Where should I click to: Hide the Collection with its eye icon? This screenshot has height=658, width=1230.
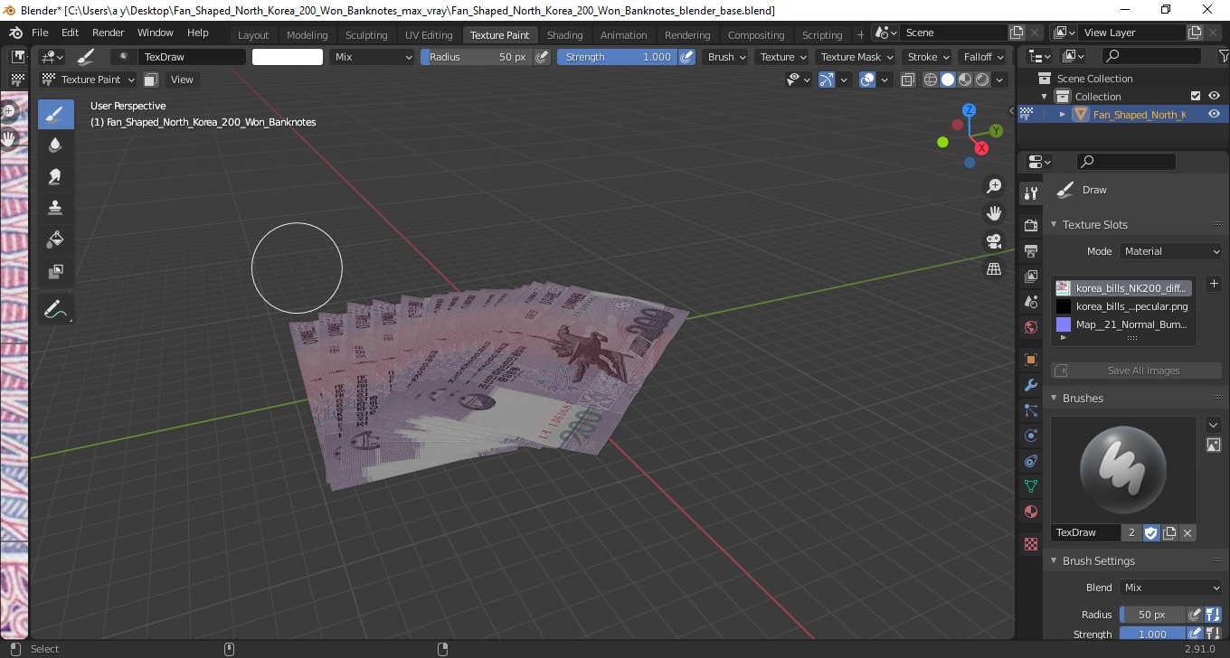click(1214, 96)
